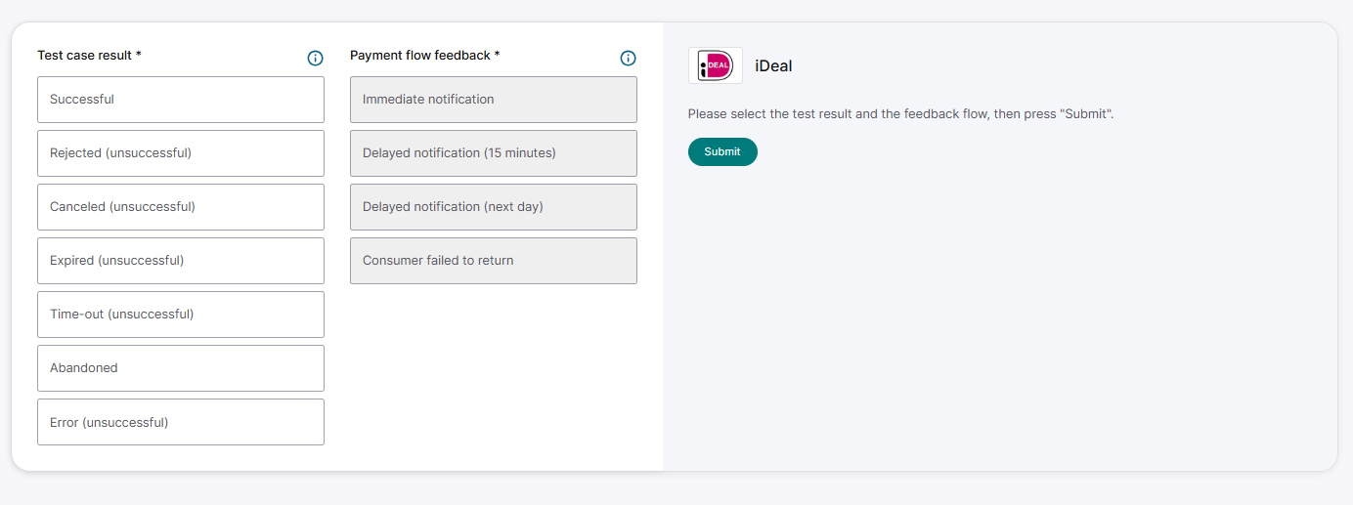
Task: Click the info icon beside Payment flow feedback
Action: coord(628,59)
